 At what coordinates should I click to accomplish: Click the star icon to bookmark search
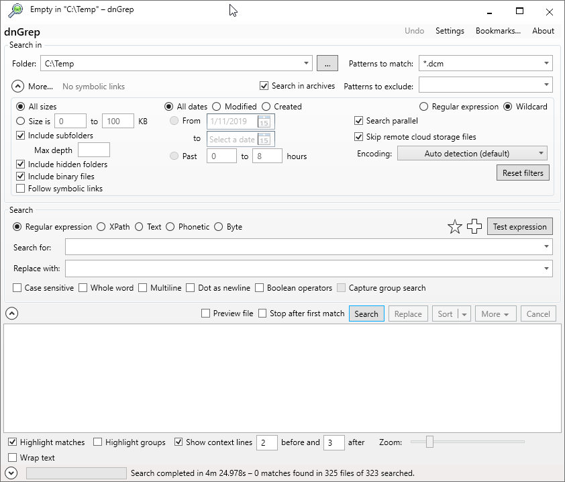pyautogui.click(x=455, y=226)
